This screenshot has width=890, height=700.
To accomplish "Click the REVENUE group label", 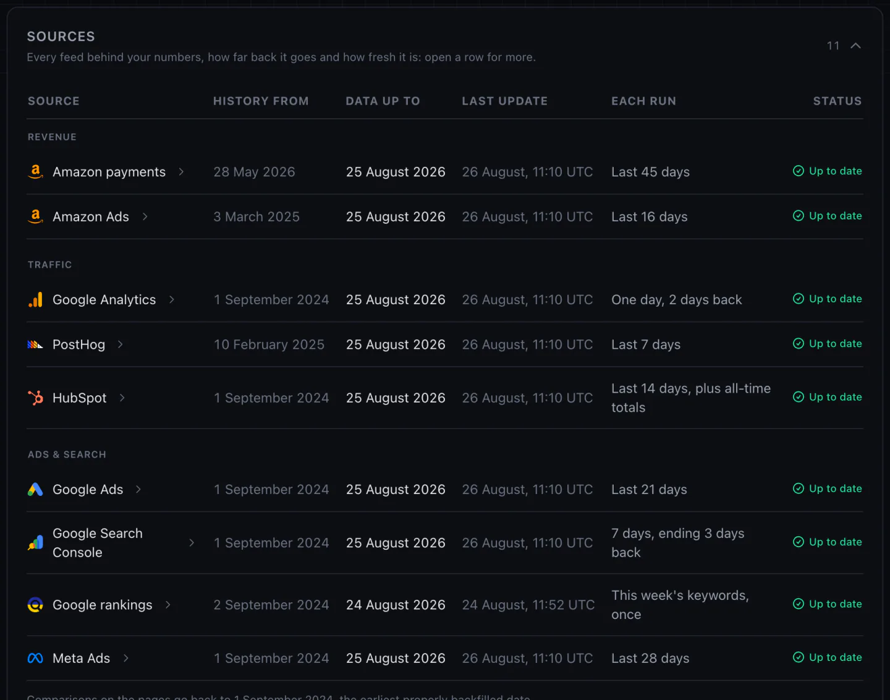I will (x=52, y=137).
